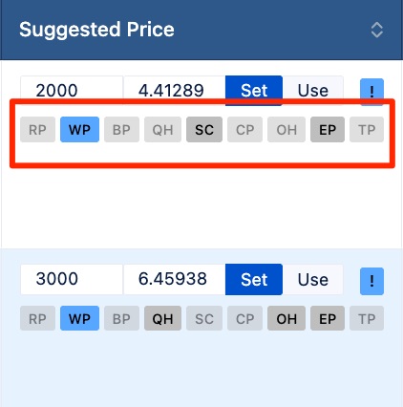Click Set button for the 2000 quantity
The width and height of the screenshot is (403, 407).
tap(254, 91)
